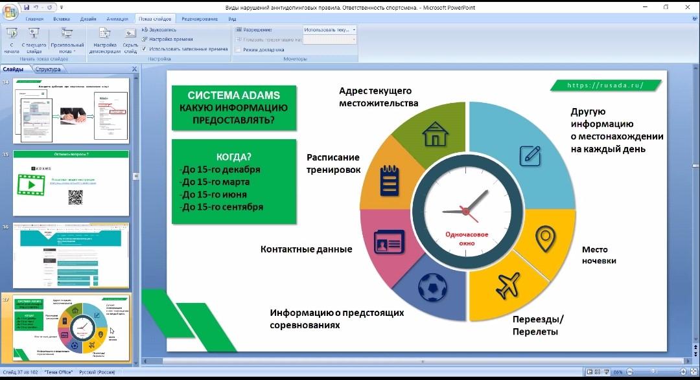Click the Расписание тренировок label
Viewport: 700px width, 380px height.
(x=334, y=163)
